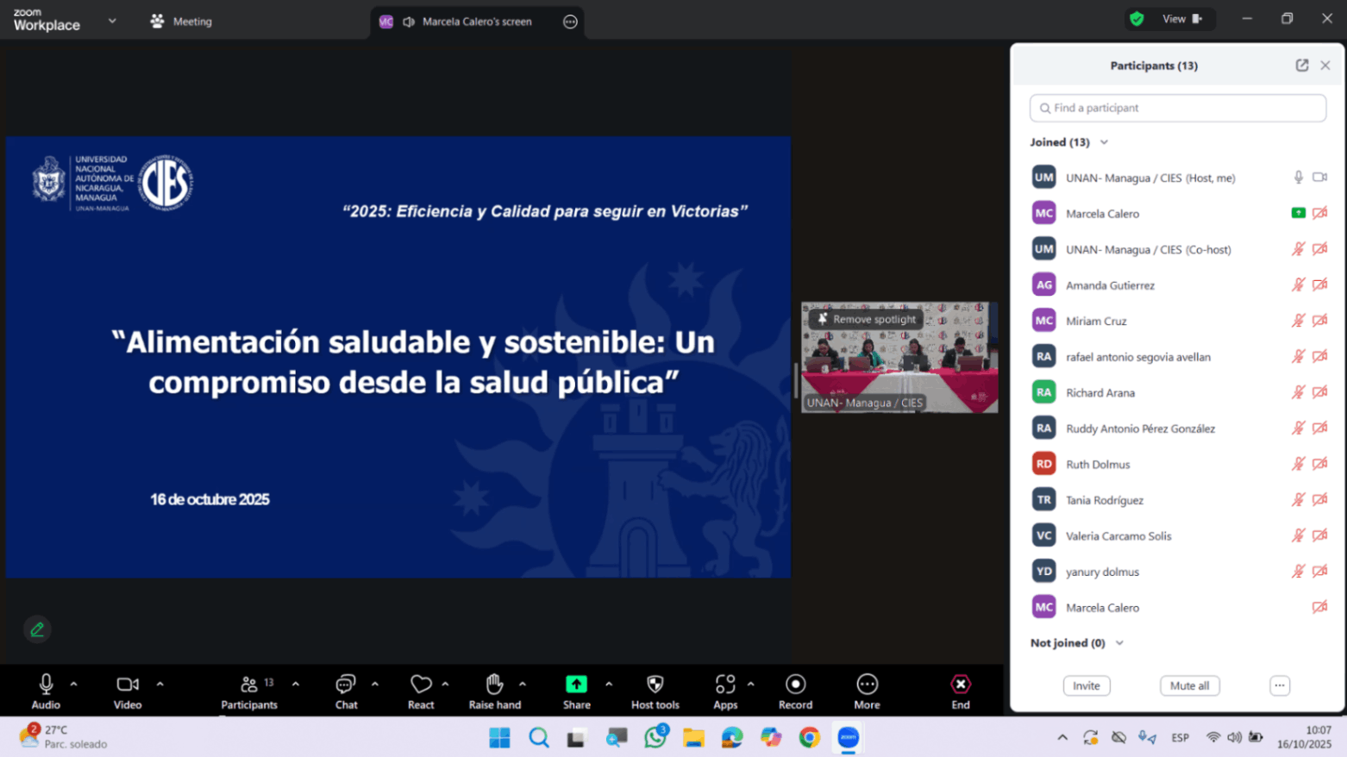
Task: Open the View menu
Action: pos(1181,19)
